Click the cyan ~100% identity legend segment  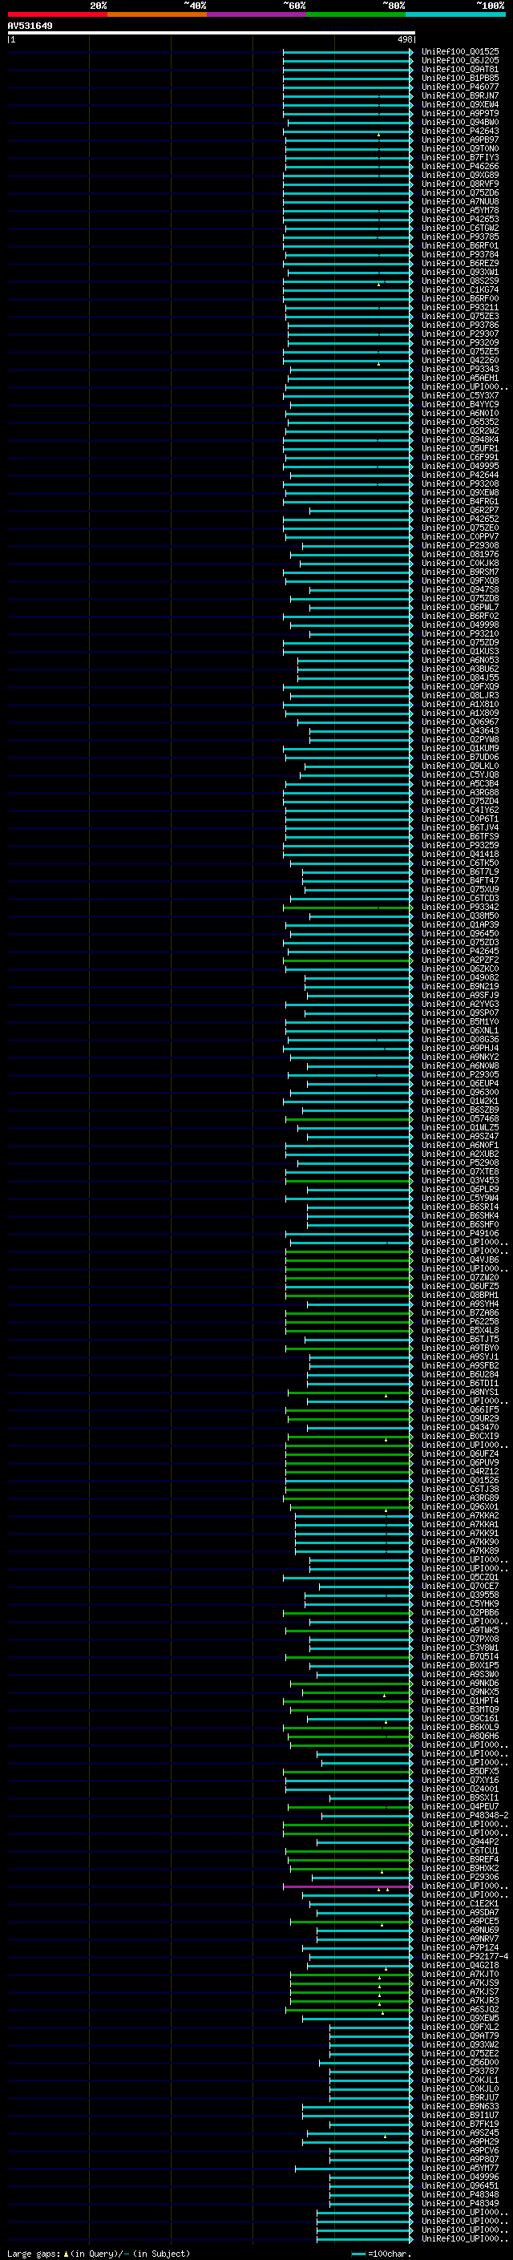pyautogui.click(x=456, y=14)
